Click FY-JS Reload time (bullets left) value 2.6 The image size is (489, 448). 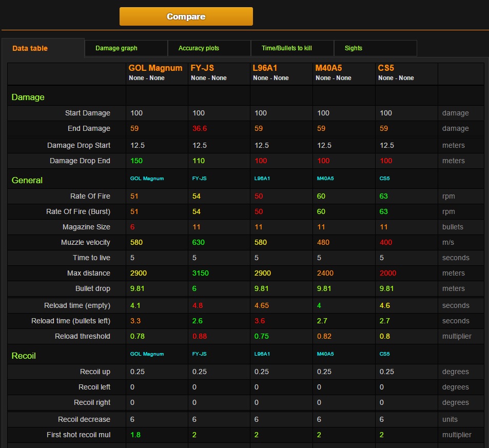click(x=197, y=321)
